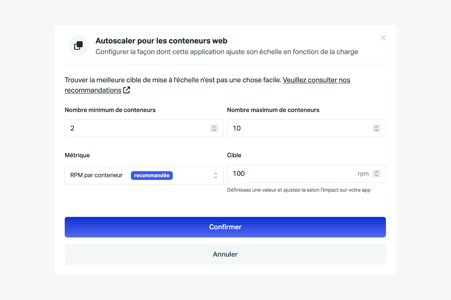Select the recommandée badge in the Métrique field

point(151,175)
